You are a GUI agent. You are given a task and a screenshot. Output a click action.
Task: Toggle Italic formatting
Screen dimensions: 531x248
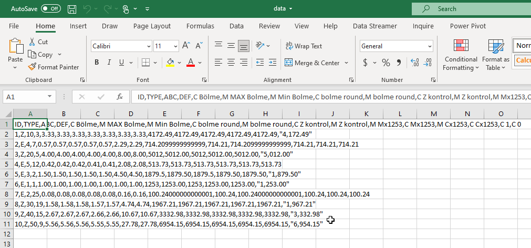(x=109, y=63)
